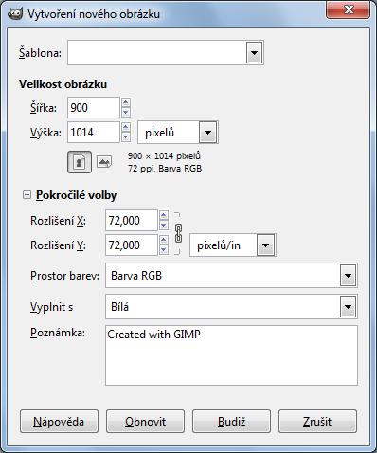Select portrait orientation icon

pyautogui.click(x=80, y=162)
